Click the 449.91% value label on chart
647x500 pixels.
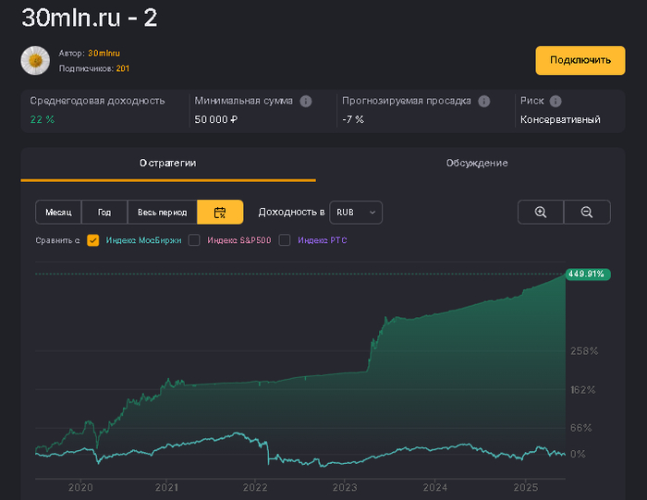click(588, 274)
